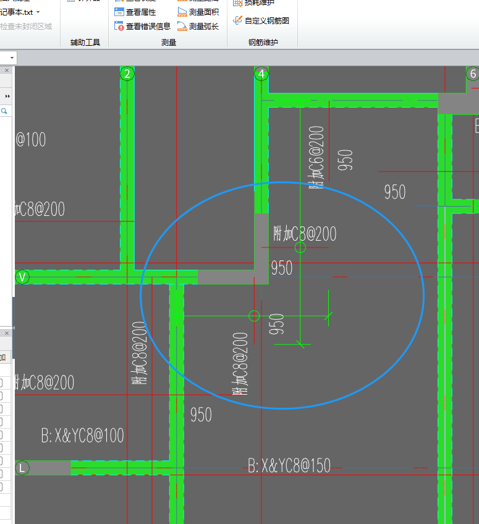This screenshot has height=524, width=479.
Task: Close the lower left docked panel
Action: click(x=7, y=333)
